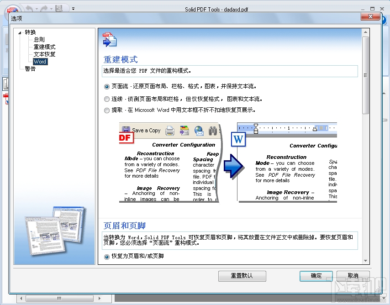Open the Undo history dropdown arrow
The image size is (390, 305).
click(37, 9)
